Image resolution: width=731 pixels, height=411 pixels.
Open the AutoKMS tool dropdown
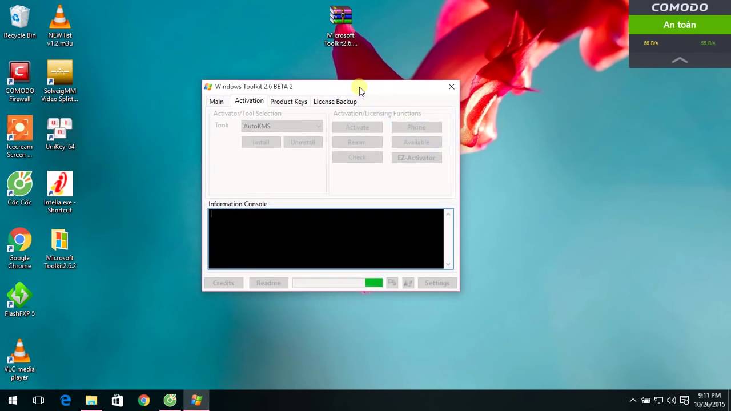pos(282,126)
